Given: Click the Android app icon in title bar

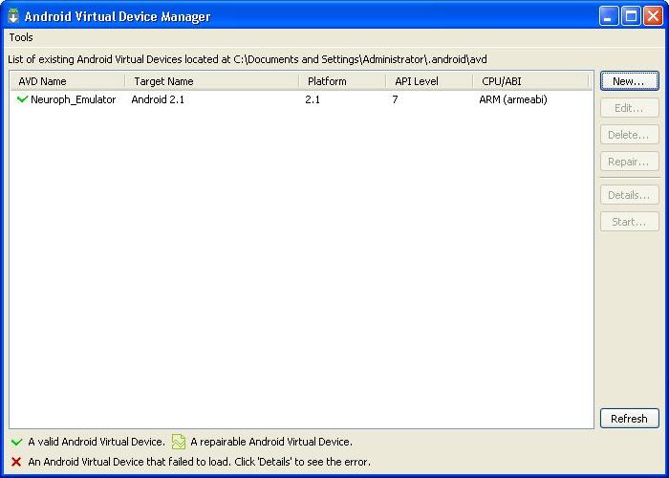Looking at the screenshot, I should click(x=13, y=16).
